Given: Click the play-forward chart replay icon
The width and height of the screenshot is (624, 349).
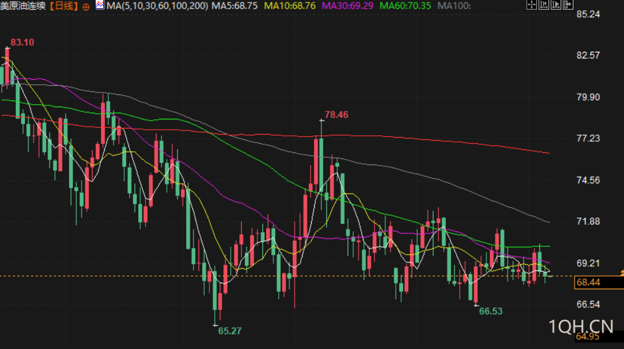Looking at the screenshot, I should pos(556,4).
